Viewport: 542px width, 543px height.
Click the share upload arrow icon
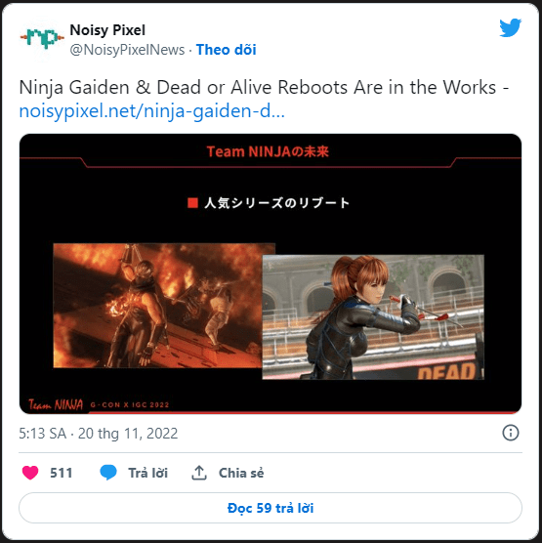[x=199, y=473]
